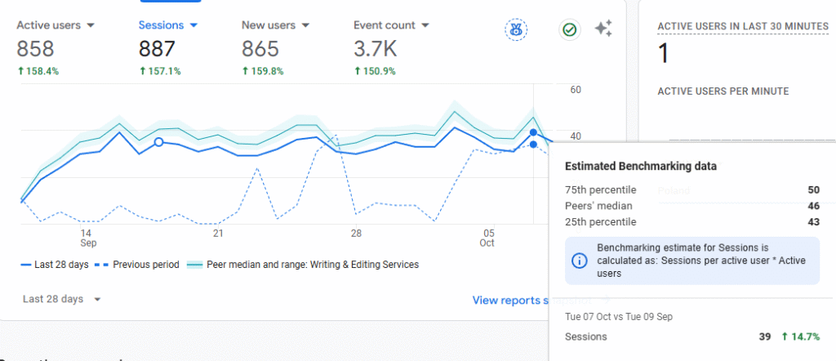The height and width of the screenshot is (361, 836).
Task: Toggle Peer median and range series label
Action: [313, 265]
